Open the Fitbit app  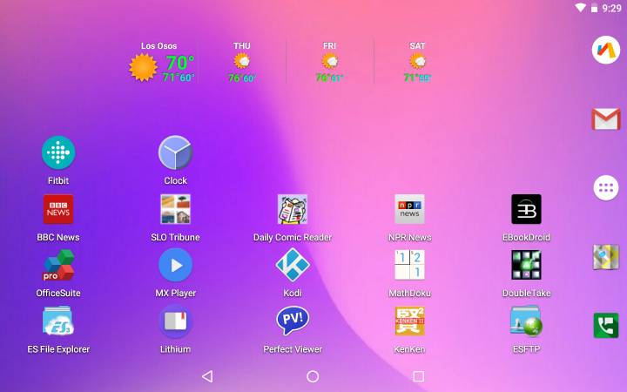coord(58,152)
